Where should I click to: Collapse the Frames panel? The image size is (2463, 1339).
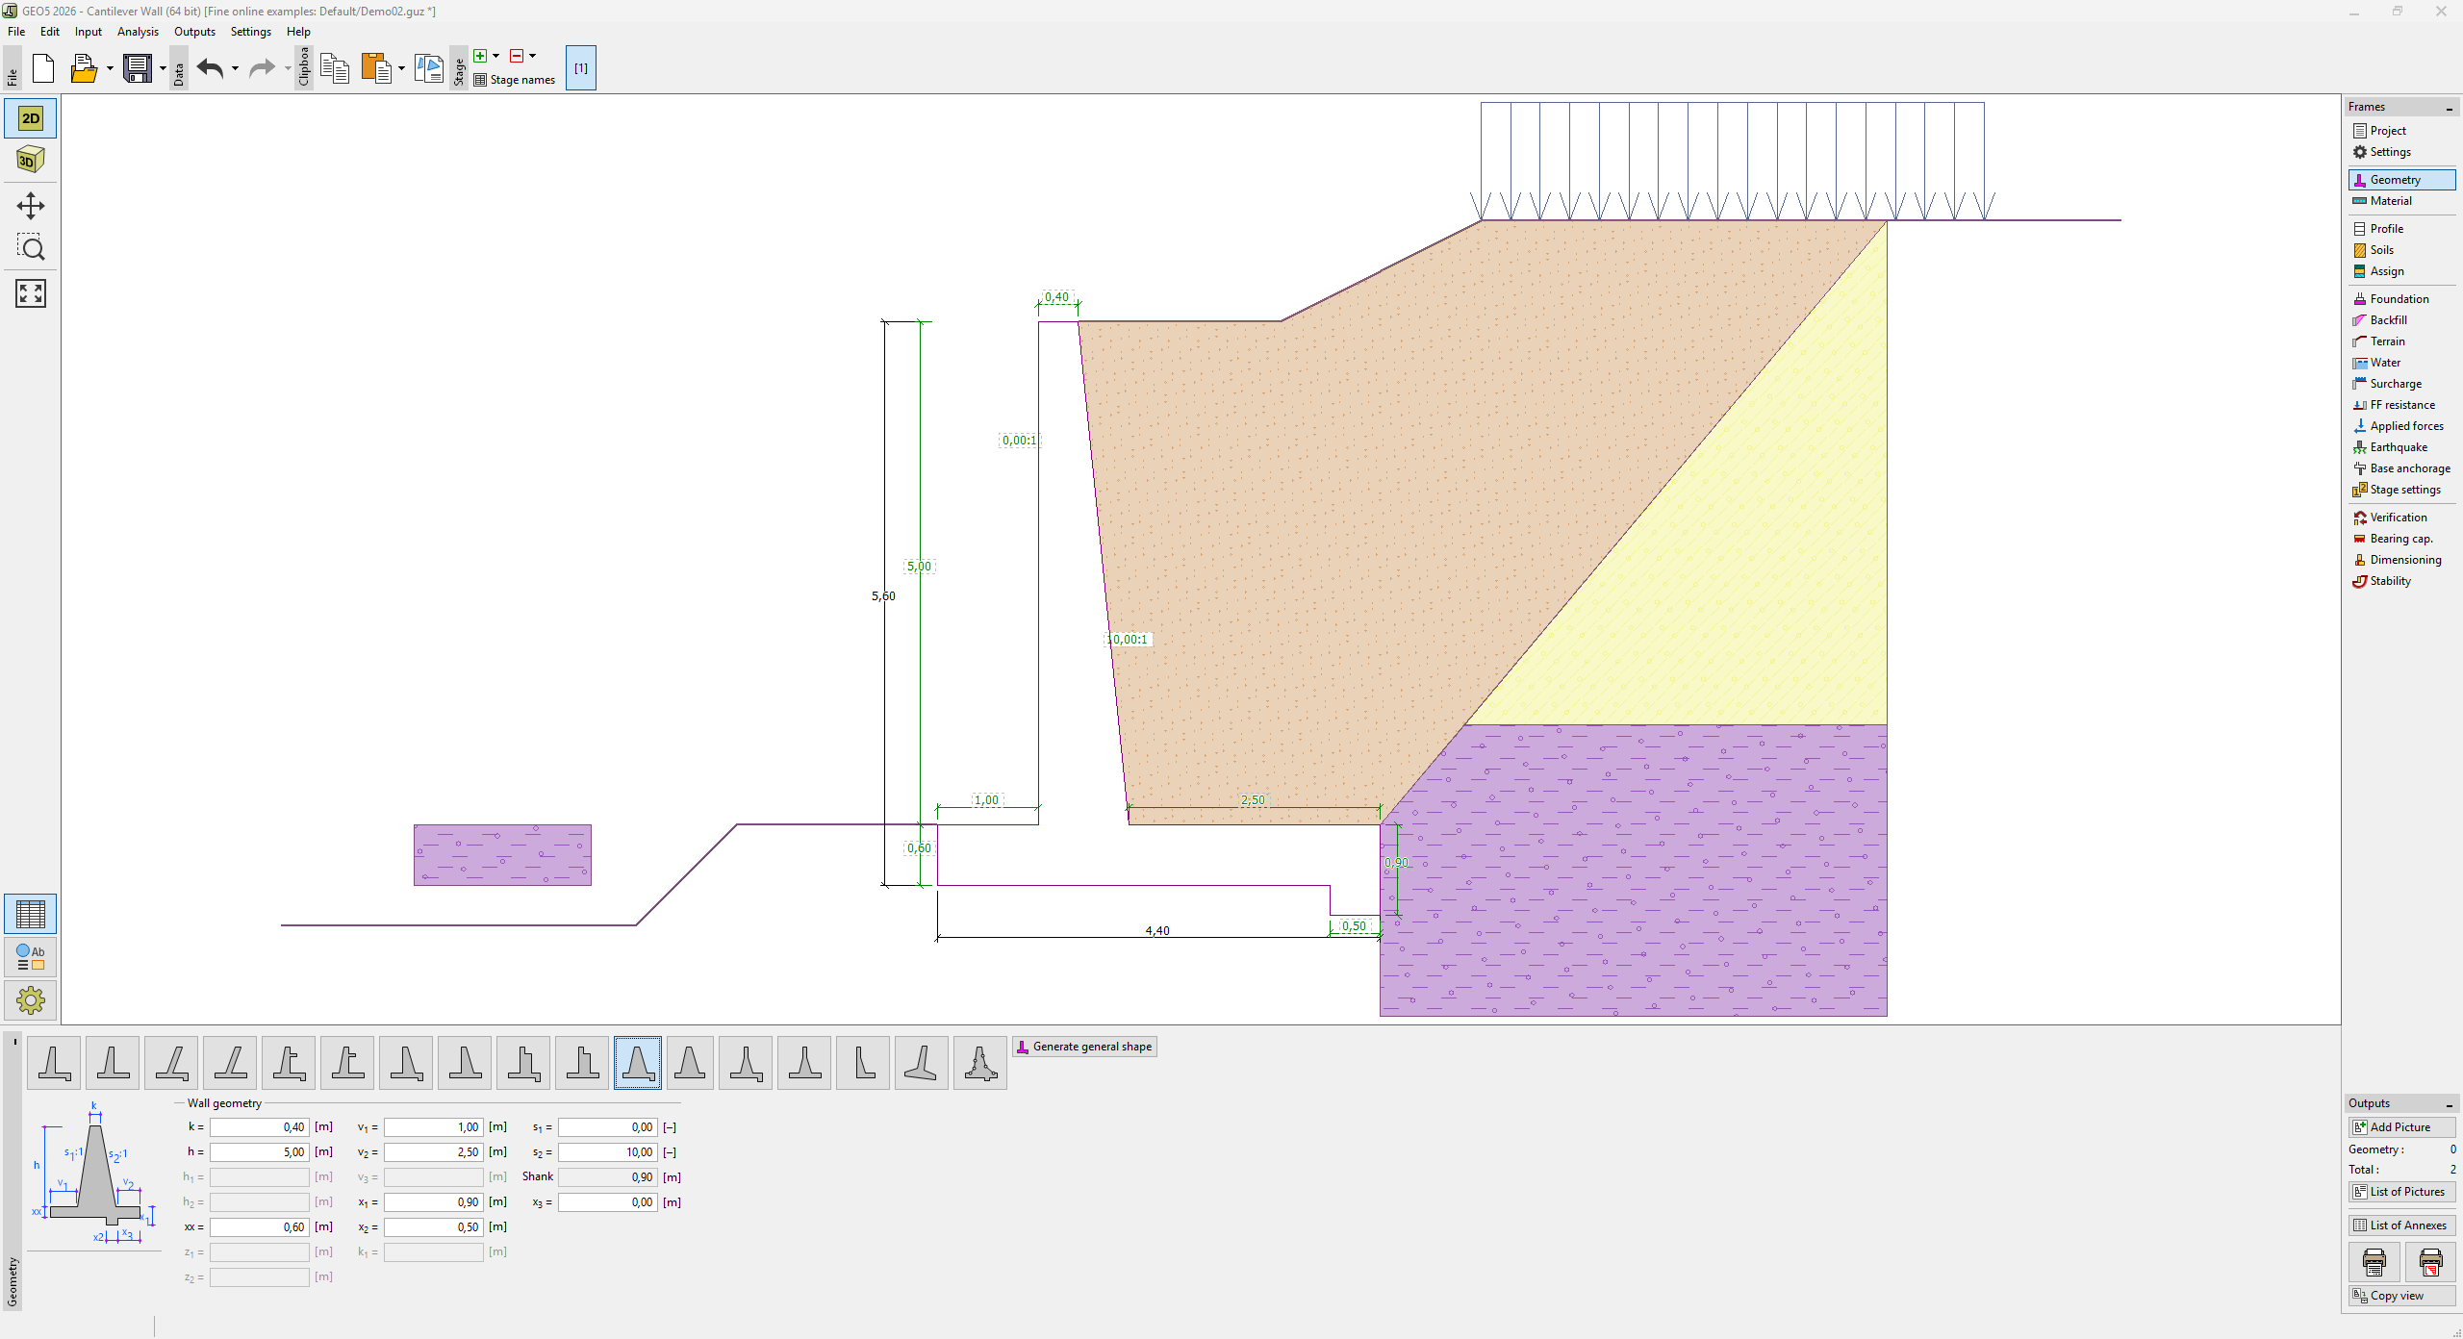pos(2449,108)
